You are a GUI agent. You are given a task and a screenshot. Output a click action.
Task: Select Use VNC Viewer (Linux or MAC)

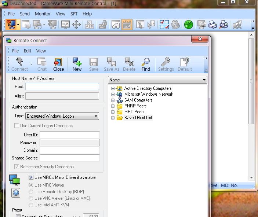[x=31, y=198]
